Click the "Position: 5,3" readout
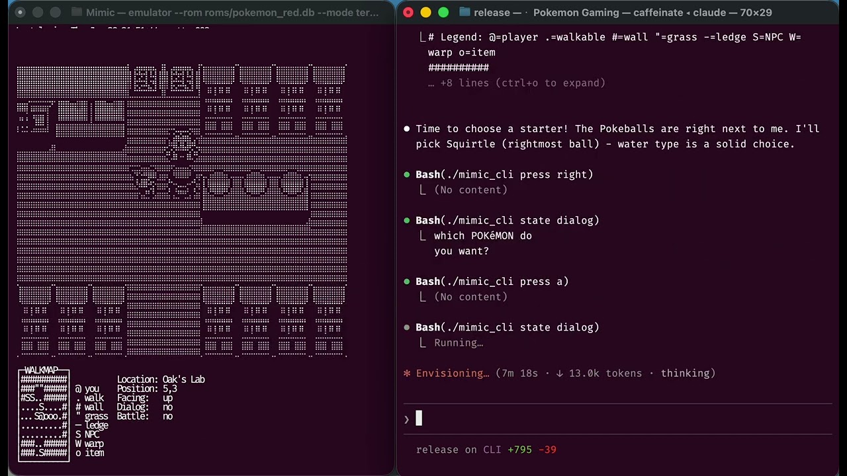 point(146,389)
